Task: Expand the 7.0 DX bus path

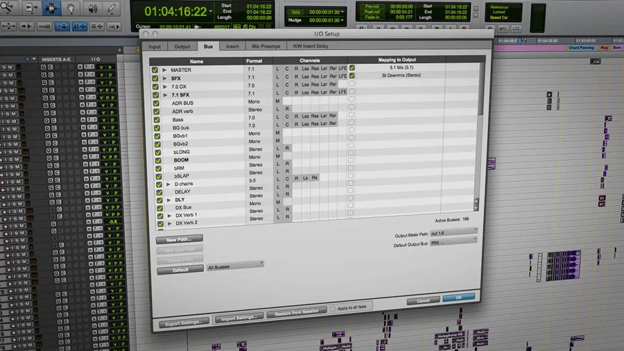Action: 165,86
